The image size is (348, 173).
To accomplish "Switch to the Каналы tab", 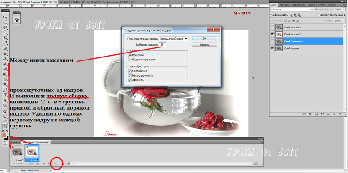I will pos(338,5).
